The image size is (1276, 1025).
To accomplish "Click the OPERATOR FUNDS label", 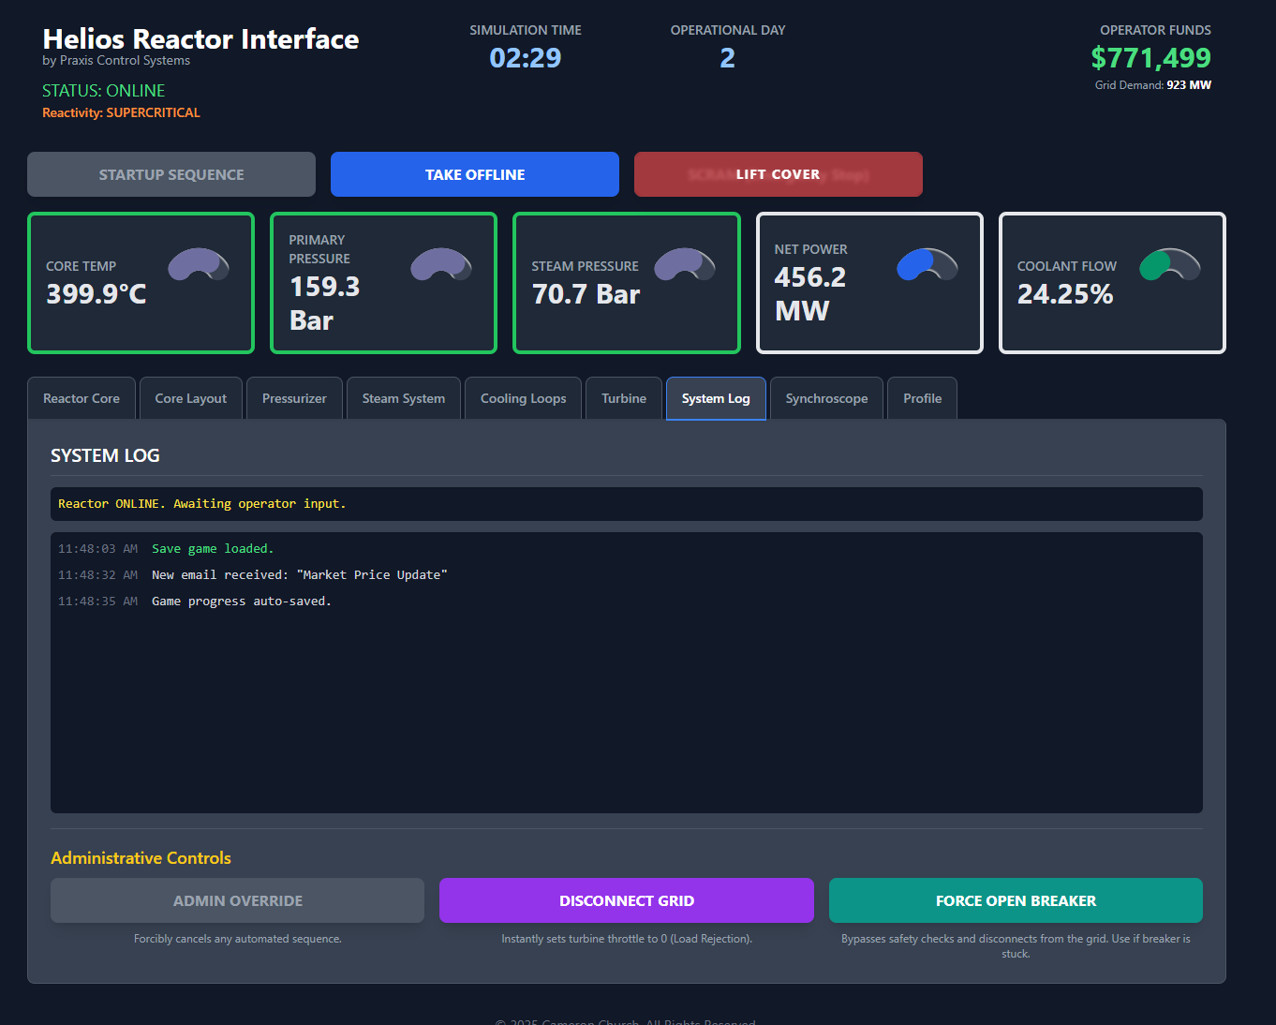I will 1155,30.
